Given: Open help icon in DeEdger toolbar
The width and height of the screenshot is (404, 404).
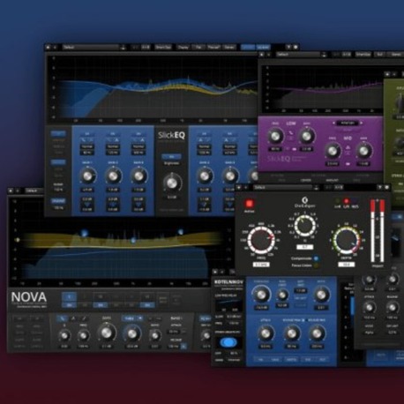Looking at the screenshot, I should [x=380, y=187].
